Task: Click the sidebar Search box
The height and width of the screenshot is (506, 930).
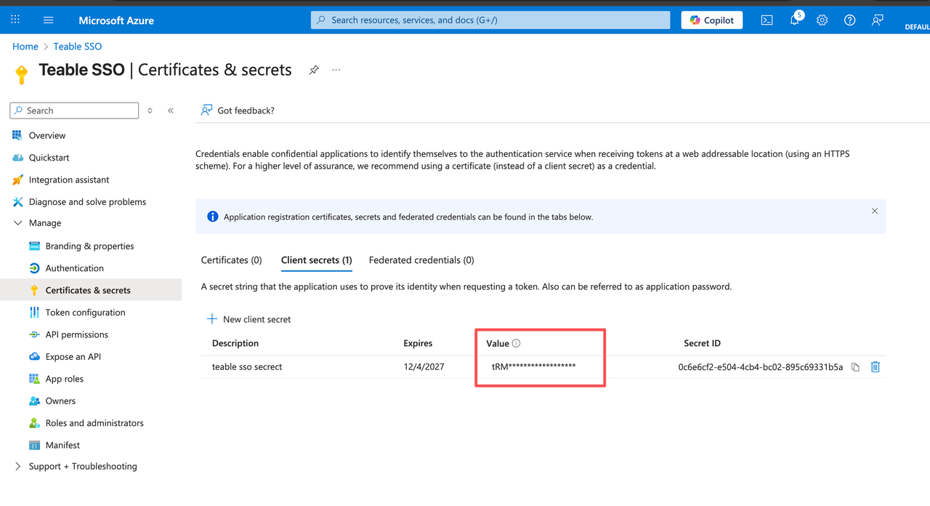Action: pyautogui.click(x=74, y=111)
